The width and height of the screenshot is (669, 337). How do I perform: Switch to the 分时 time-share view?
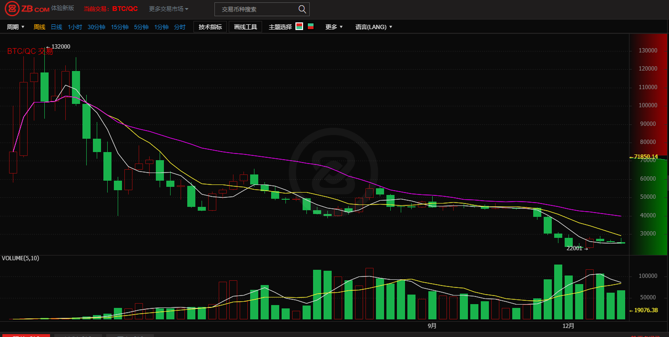point(180,27)
